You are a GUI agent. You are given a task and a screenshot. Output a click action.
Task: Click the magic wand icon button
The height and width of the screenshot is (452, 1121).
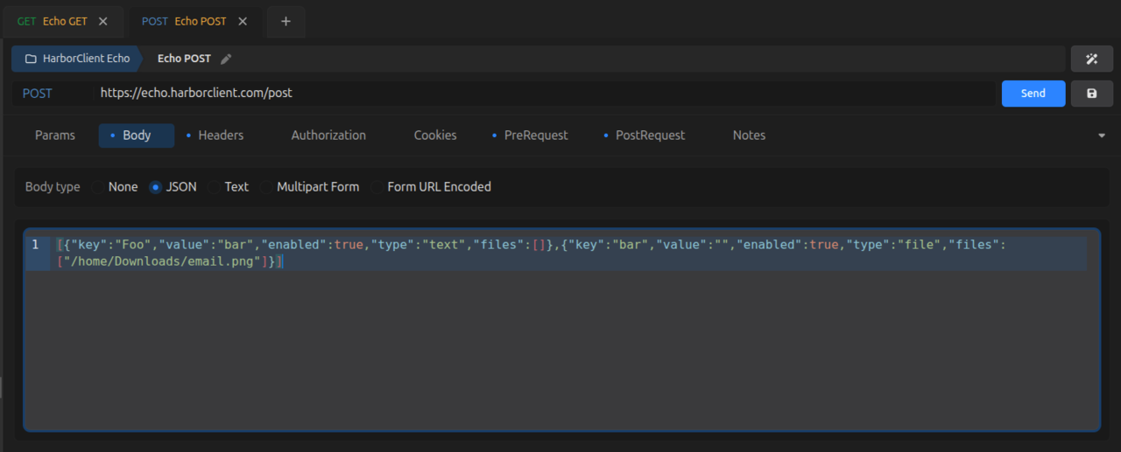(x=1092, y=59)
